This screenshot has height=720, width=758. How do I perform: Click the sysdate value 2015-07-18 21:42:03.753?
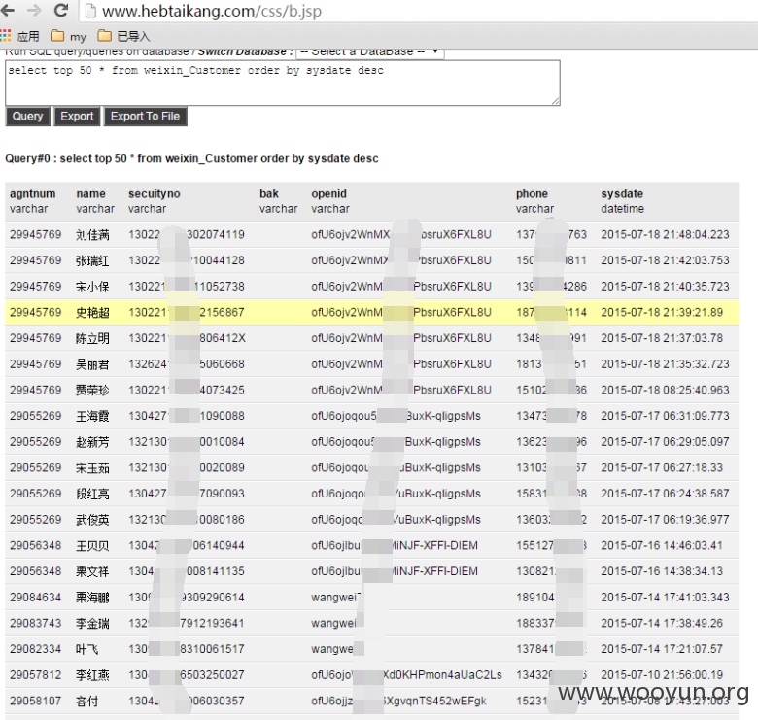pos(665,260)
